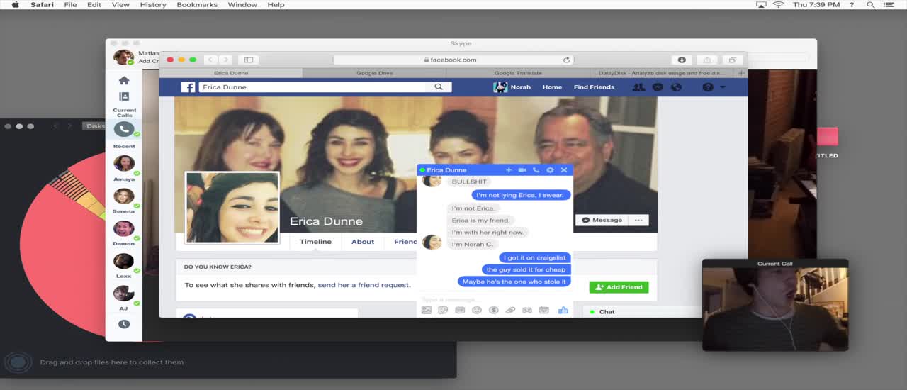Open Facebook help question icon
Screen dimensions: 907x390
[708, 87]
